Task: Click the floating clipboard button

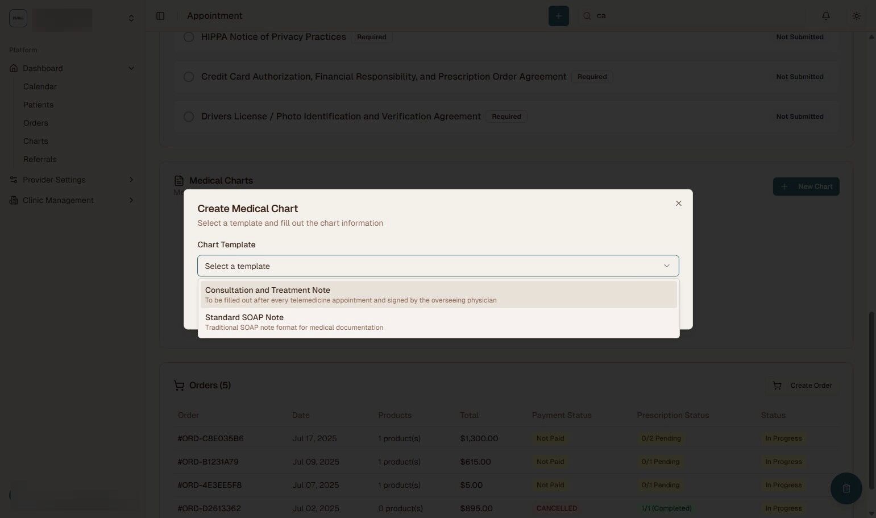Action: [x=846, y=488]
